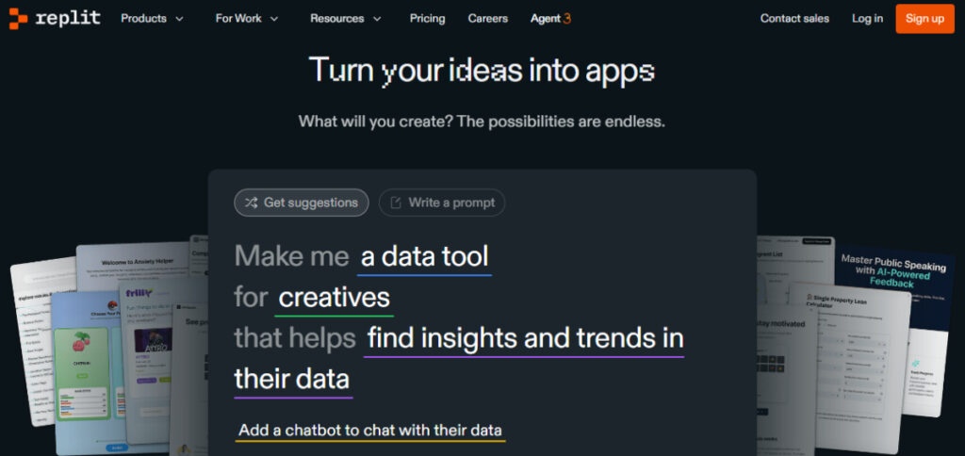Click the pencil icon in Write a prompt
965x456 pixels.
pos(396,203)
